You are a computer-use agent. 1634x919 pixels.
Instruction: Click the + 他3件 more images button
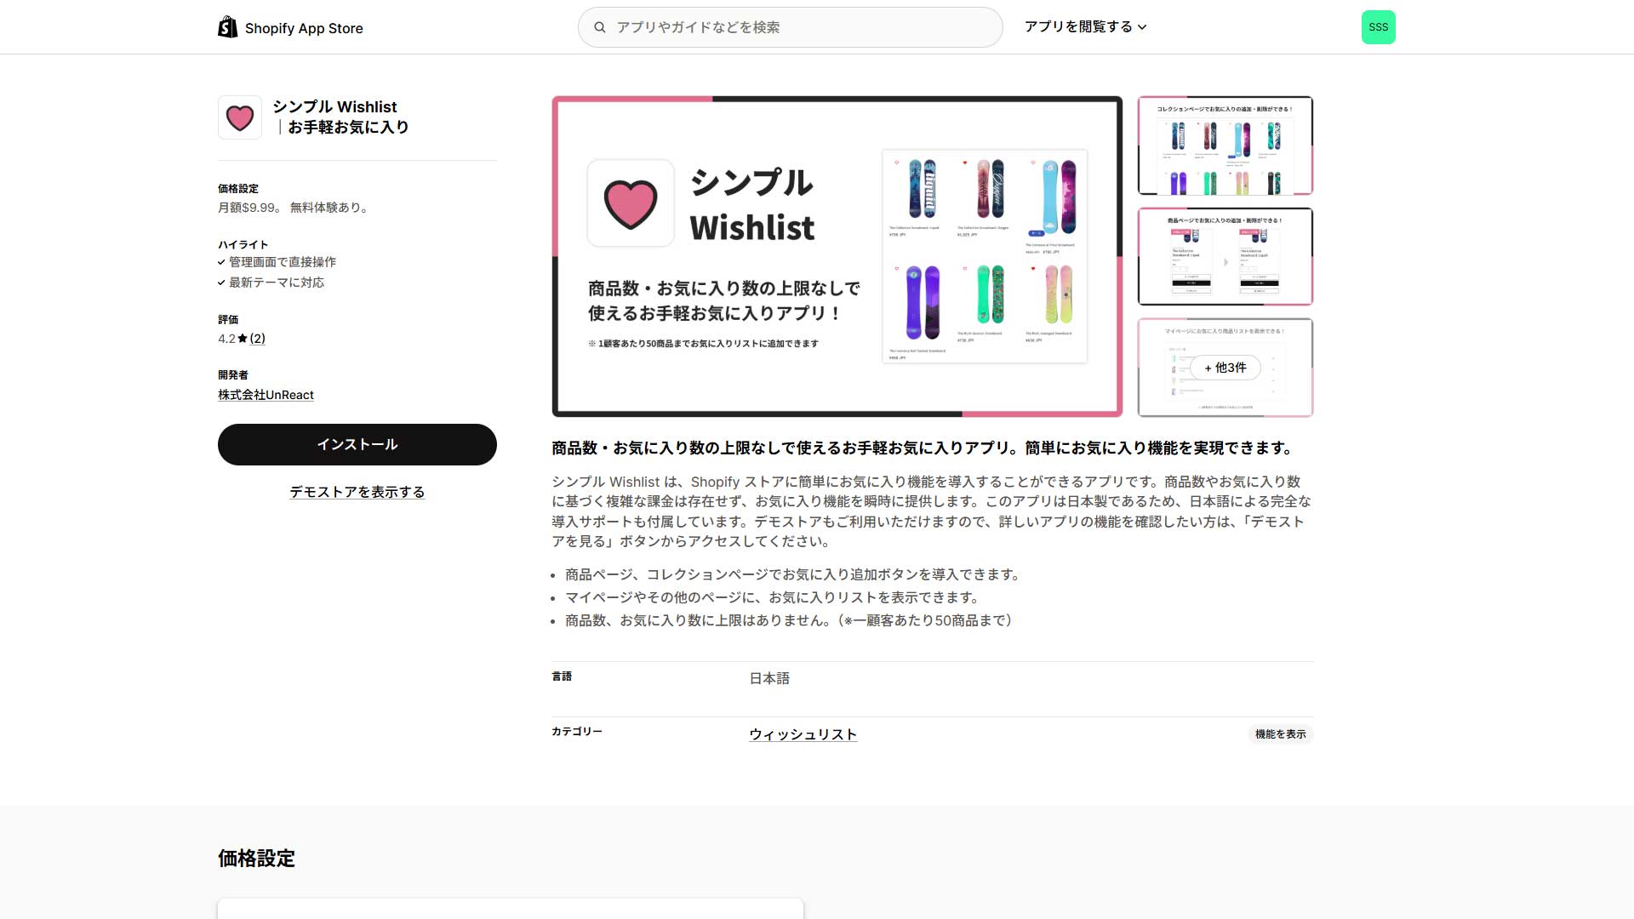click(1225, 368)
